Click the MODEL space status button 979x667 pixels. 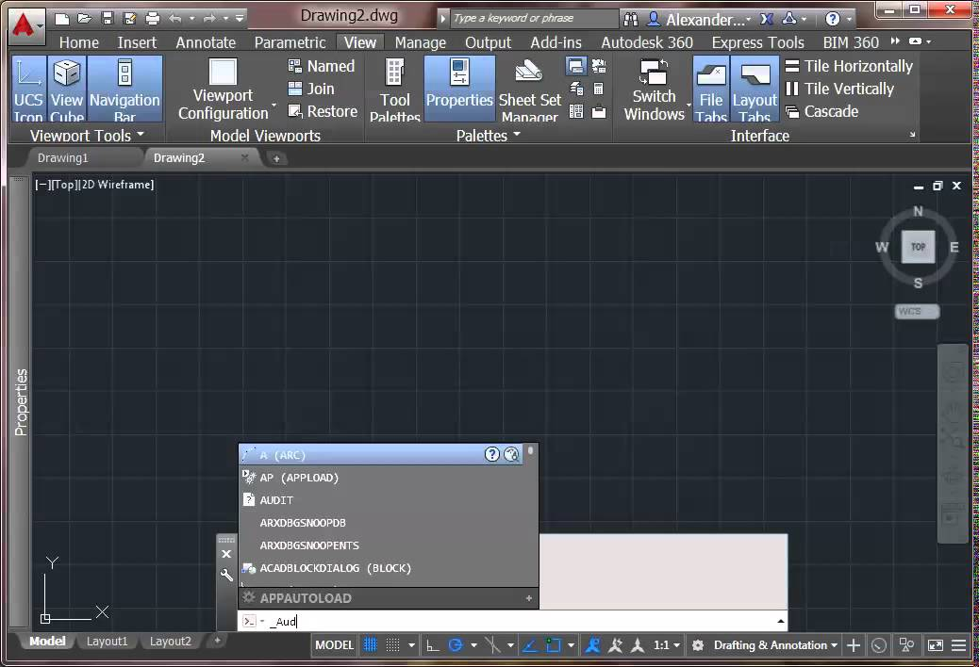point(334,645)
